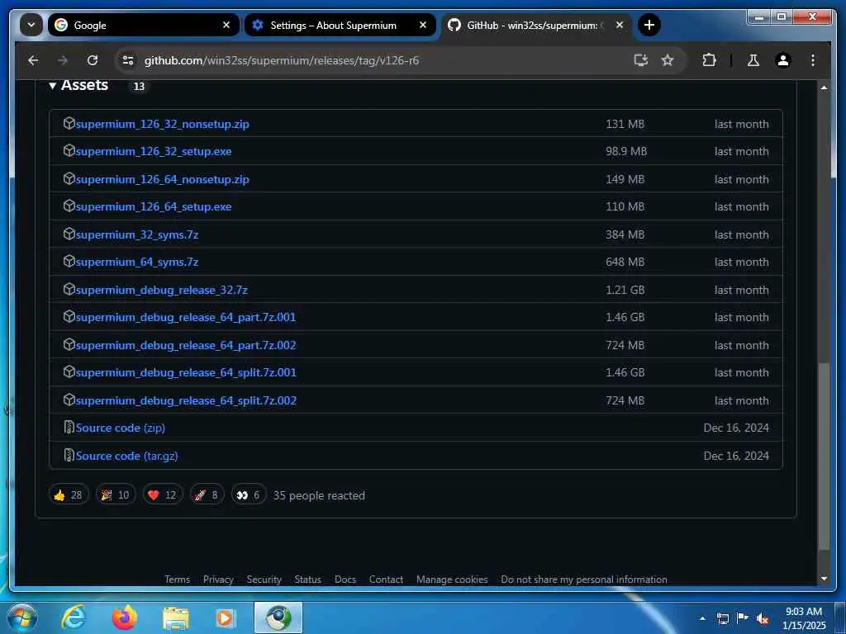This screenshot has height=634, width=846.
Task: Switch to the Google tab
Action: (143, 25)
